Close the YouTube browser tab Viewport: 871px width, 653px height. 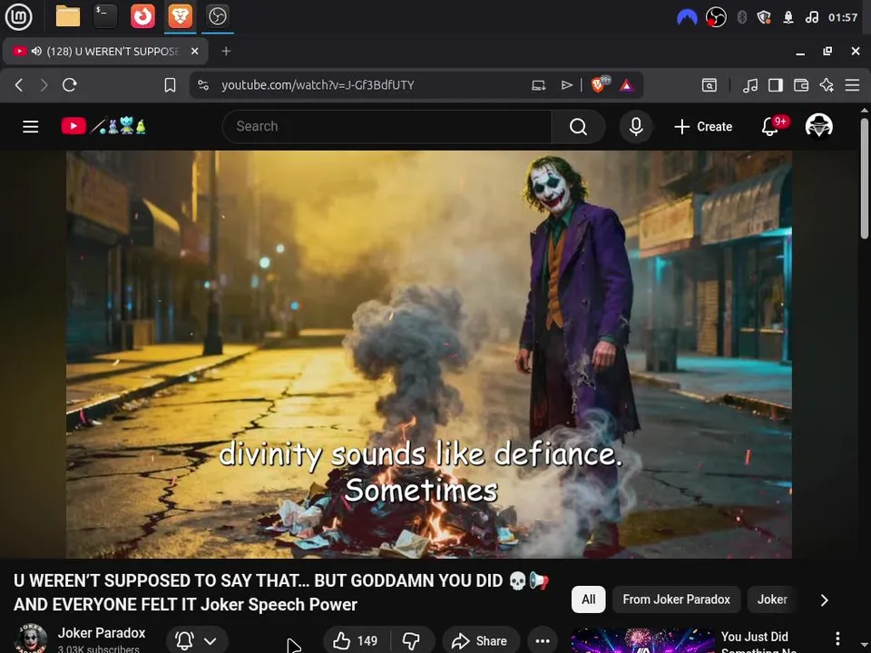[194, 51]
